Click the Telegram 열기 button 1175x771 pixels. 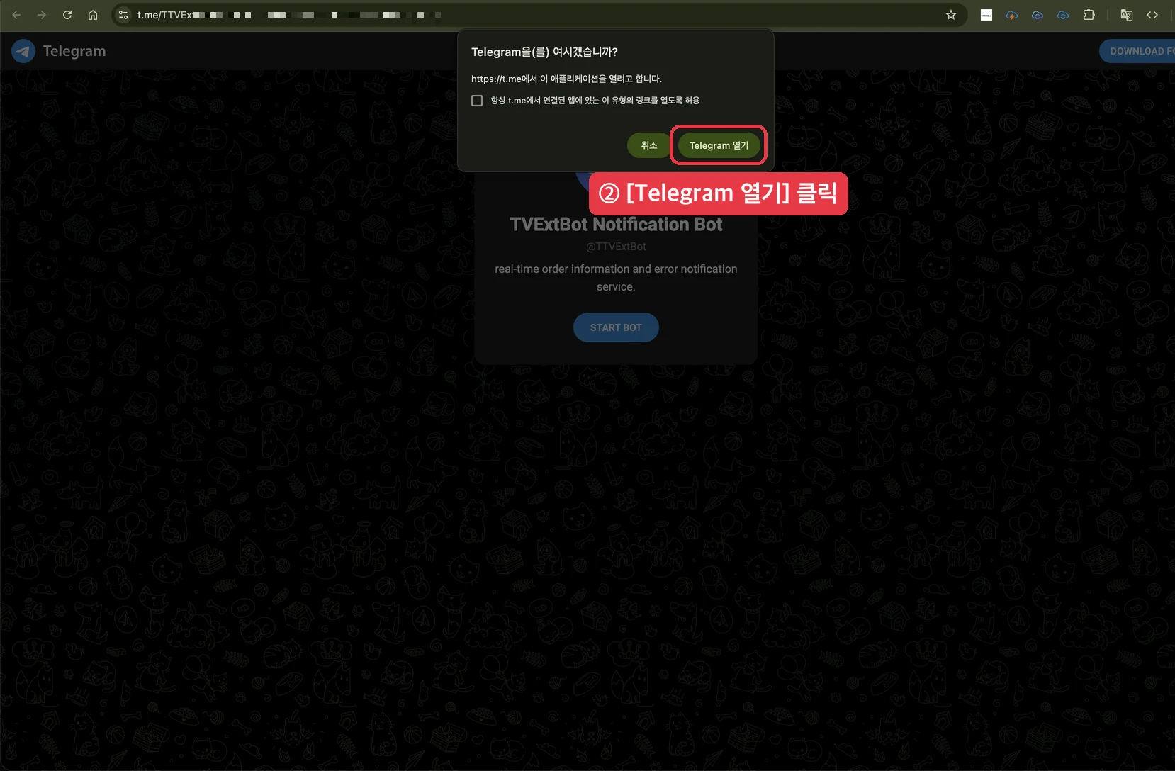click(719, 145)
